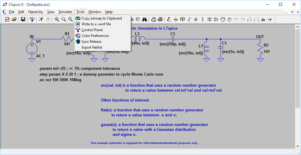
Task: Select the Text 'Aa' tool
Action: click(263, 19)
